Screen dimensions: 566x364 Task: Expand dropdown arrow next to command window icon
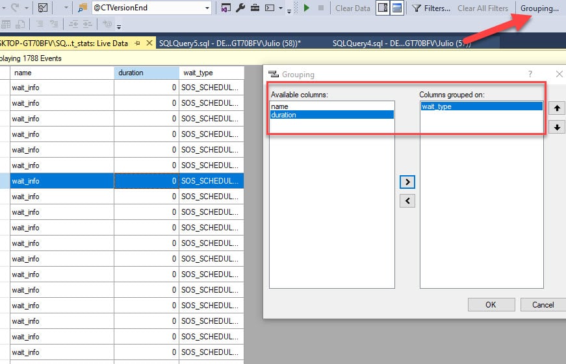(x=281, y=8)
